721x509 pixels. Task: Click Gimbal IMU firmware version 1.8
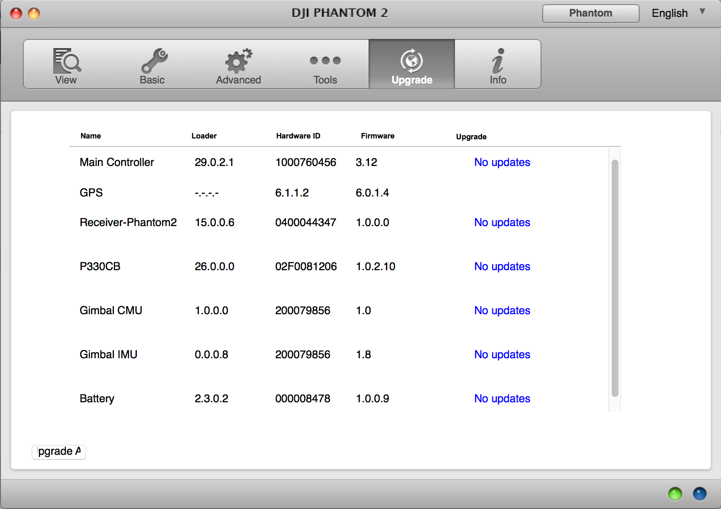click(x=363, y=354)
